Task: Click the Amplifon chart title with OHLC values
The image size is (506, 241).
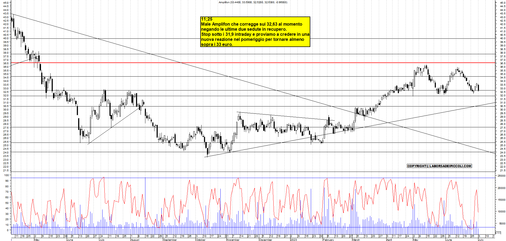Action: (253, 2)
